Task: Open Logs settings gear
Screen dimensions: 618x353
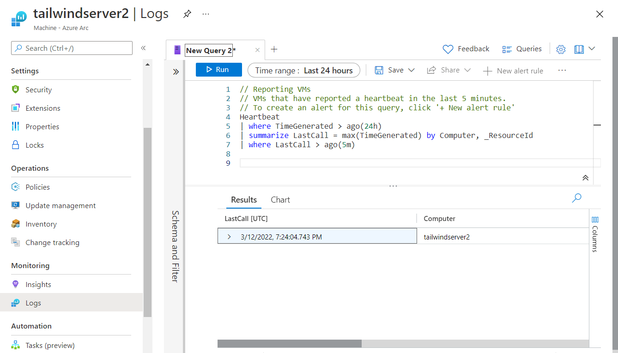Action: tap(561, 49)
